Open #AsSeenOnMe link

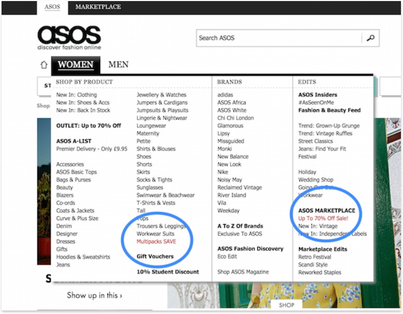[316, 103]
